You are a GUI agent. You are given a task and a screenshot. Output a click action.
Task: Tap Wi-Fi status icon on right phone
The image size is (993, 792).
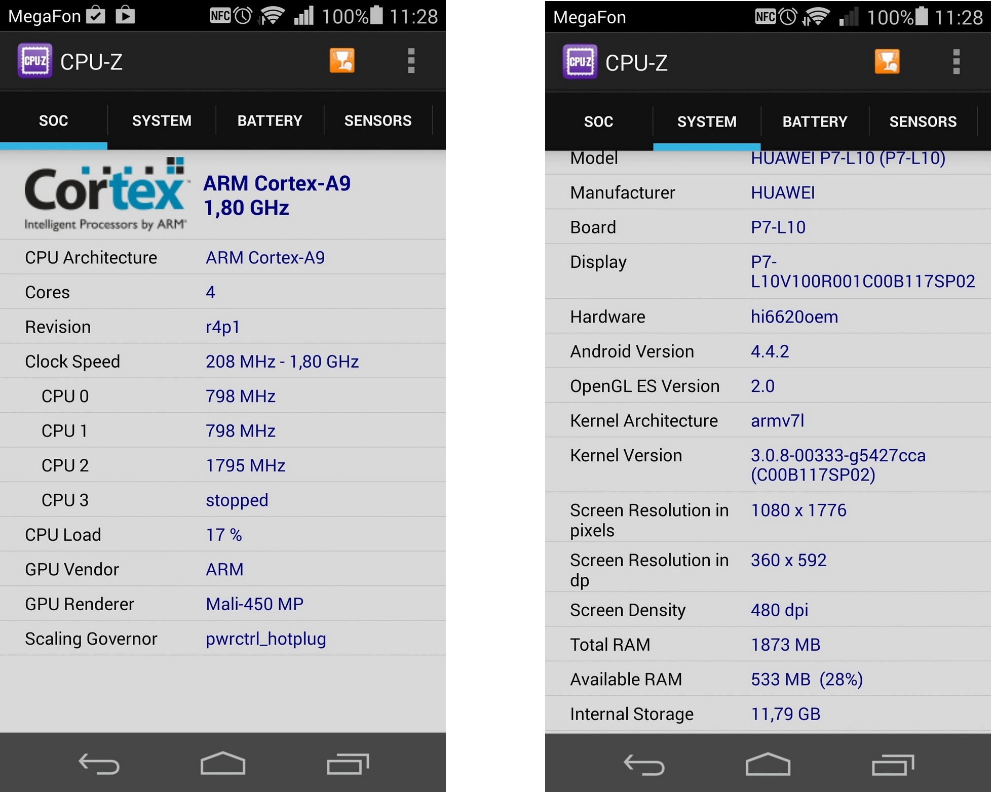pyautogui.click(x=816, y=17)
